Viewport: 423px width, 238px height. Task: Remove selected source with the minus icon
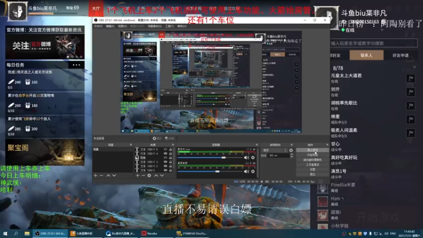pyautogui.click(x=143, y=176)
